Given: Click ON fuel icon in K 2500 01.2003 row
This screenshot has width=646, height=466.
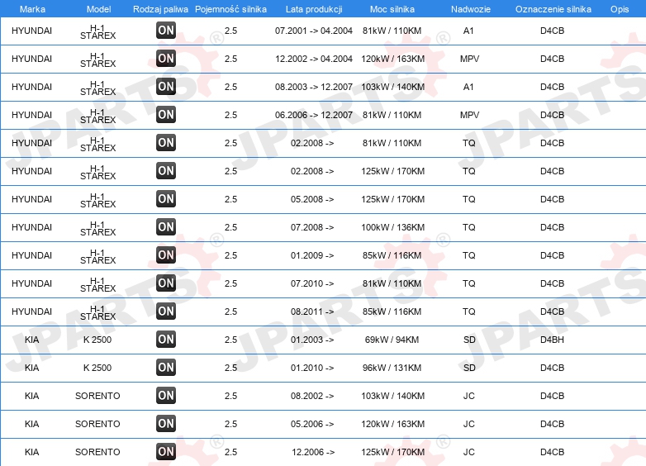Looking at the screenshot, I should click(x=166, y=339).
